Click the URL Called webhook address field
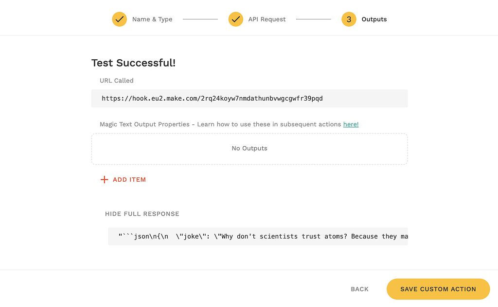Viewport: 498px width, 307px height. pos(249,99)
